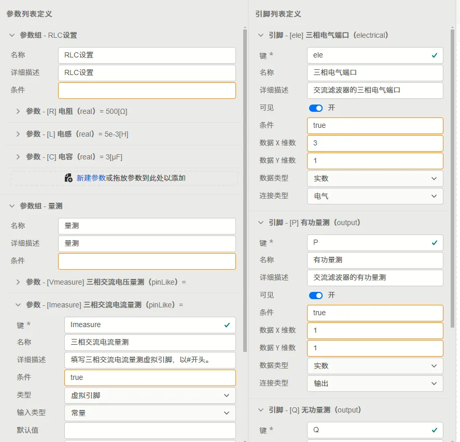Open the 输入类型 dropdown showing 常量

(x=150, y=412)
